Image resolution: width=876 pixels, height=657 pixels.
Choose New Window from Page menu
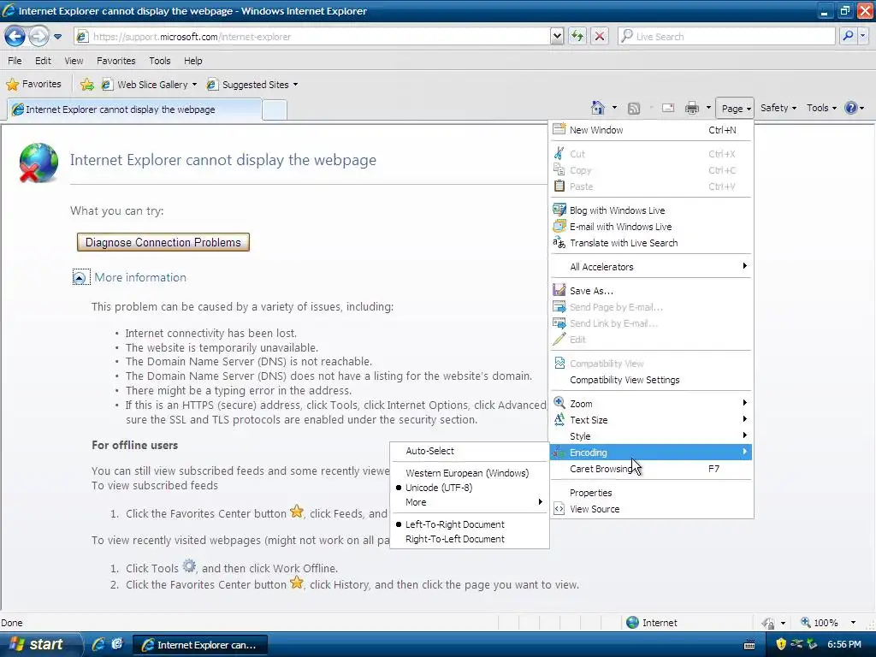(651, 130)
